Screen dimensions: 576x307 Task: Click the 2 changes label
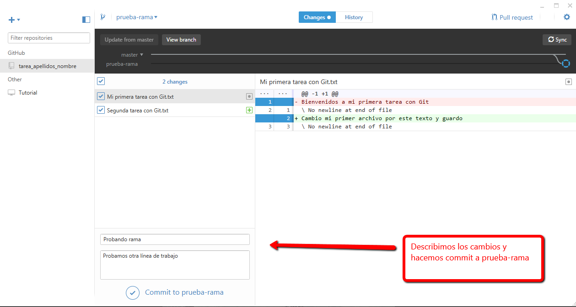pyautogui.click(x=175, y=82)
